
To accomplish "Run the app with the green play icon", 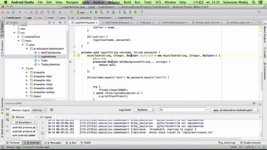I will click(x=91, y=12).
